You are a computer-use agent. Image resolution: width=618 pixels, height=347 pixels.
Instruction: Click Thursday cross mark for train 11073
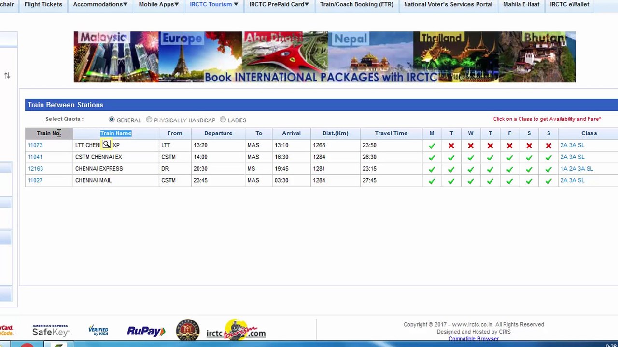pos(490,146)
